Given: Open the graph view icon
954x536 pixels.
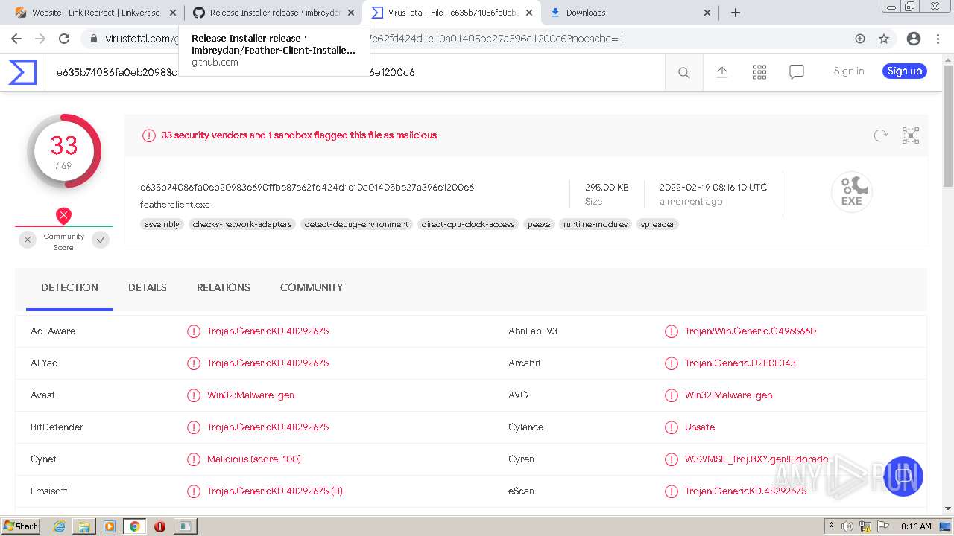Looking at the screenshot, I should pyautogui.click(x=911, y=135).
